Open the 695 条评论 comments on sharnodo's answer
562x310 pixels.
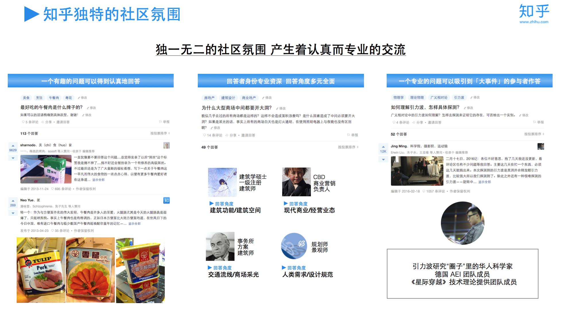[x=61, y=189]
